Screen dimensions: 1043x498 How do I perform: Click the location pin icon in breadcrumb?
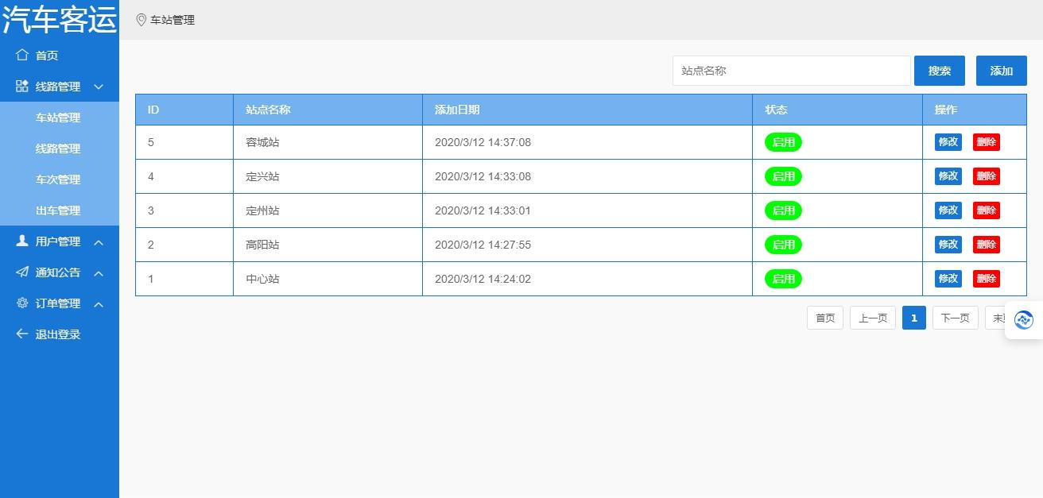point(142,20)
